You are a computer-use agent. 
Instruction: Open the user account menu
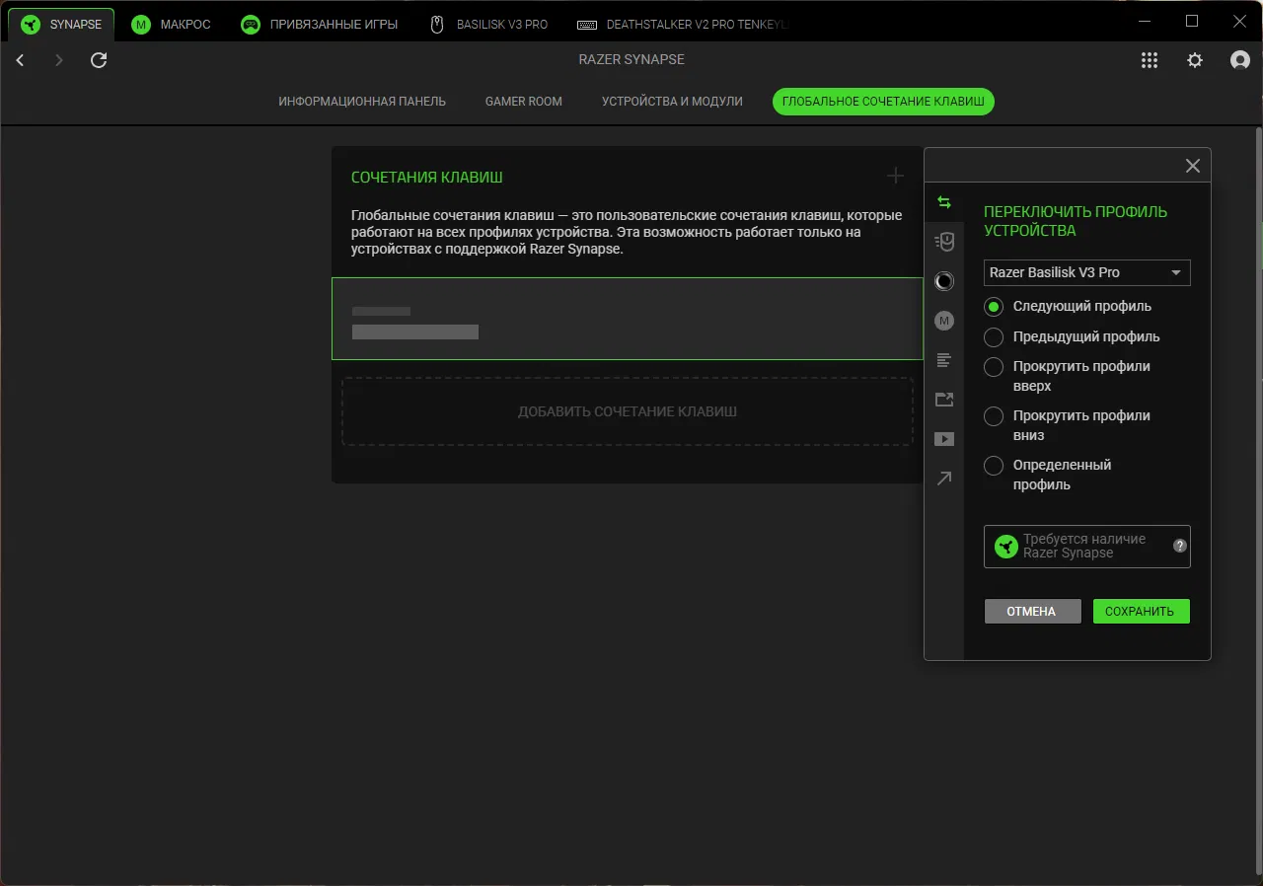1240,60
